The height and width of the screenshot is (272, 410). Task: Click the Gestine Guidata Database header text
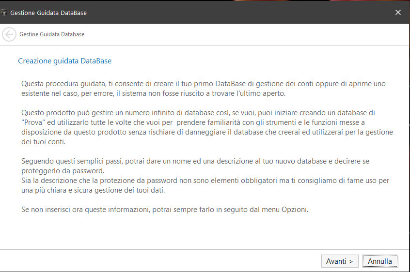[52, 34]
